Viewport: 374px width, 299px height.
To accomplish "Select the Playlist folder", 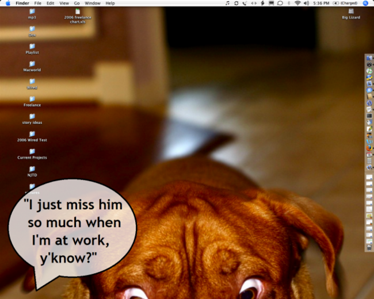I will coord(32,49).
